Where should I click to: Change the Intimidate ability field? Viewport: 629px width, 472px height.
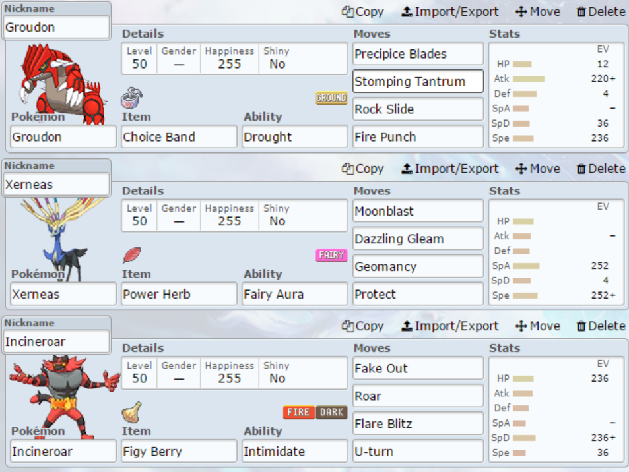(x=295, y=451)
